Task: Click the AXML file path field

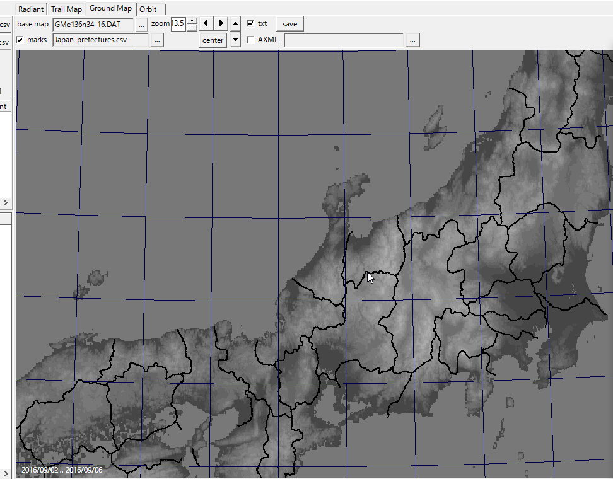Action: 344,40
